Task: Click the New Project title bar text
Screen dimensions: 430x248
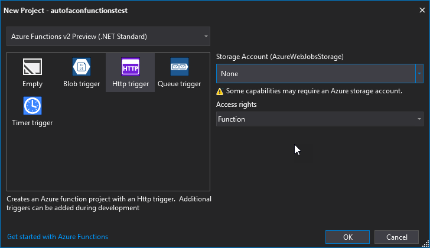Action: (66, 11)
